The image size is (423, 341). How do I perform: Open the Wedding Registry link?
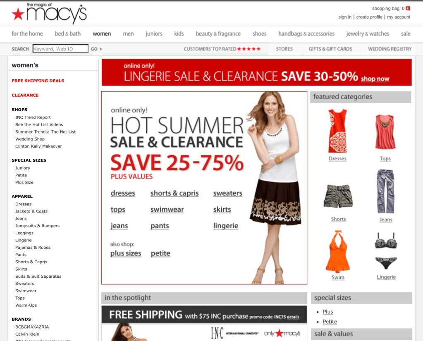point(390,49)
